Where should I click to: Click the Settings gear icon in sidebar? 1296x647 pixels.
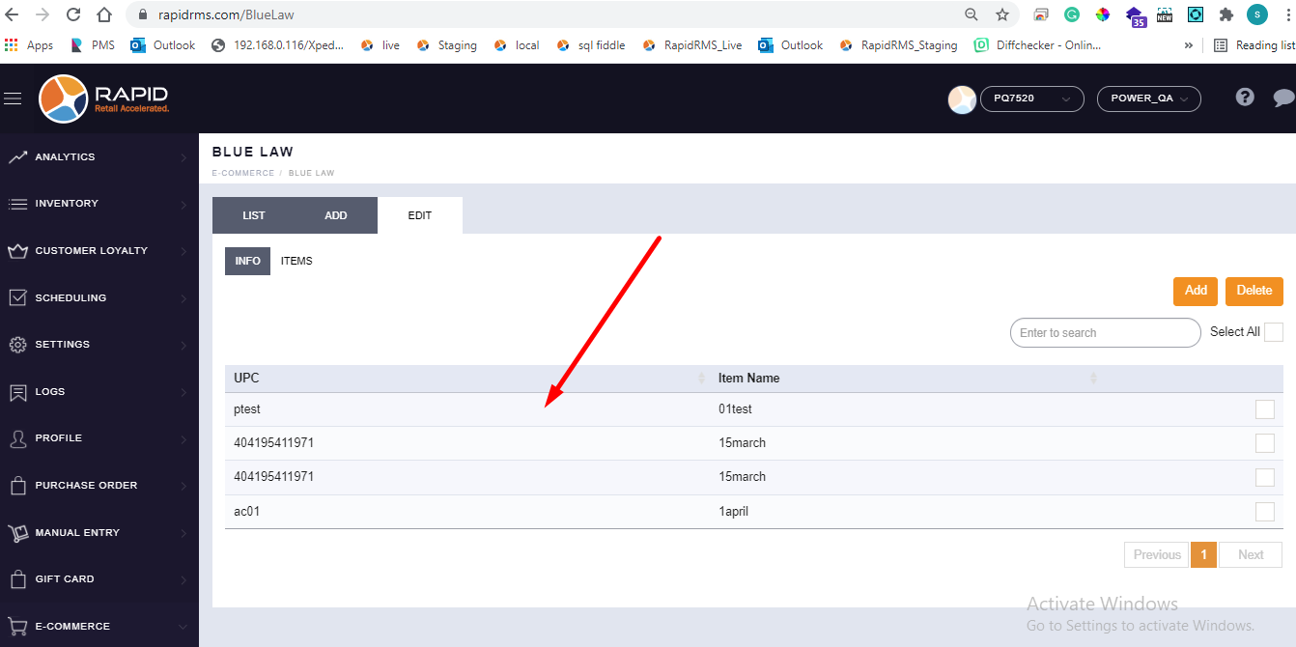point(17,345)
